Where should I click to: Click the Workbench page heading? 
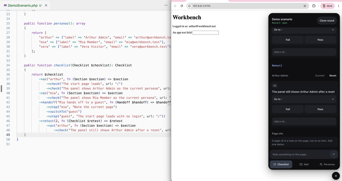click(x=187, y=17)
